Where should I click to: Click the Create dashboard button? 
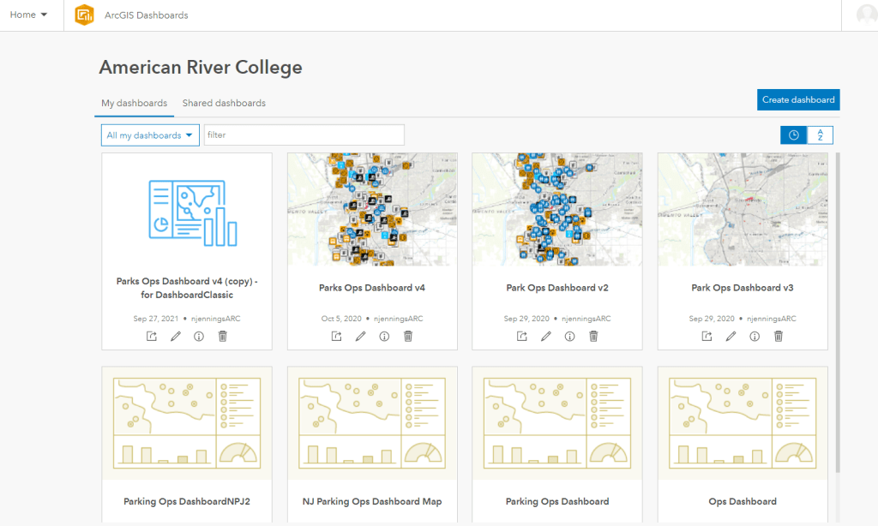point(797,100)
